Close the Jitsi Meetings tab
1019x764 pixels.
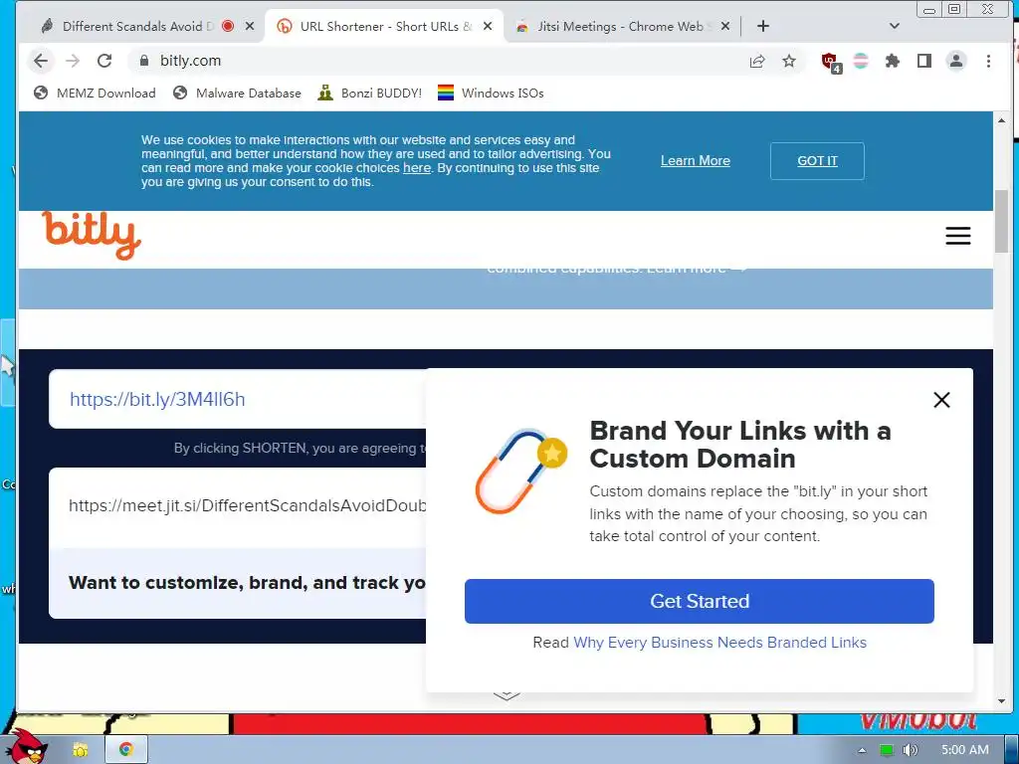[x=725, y=27]
